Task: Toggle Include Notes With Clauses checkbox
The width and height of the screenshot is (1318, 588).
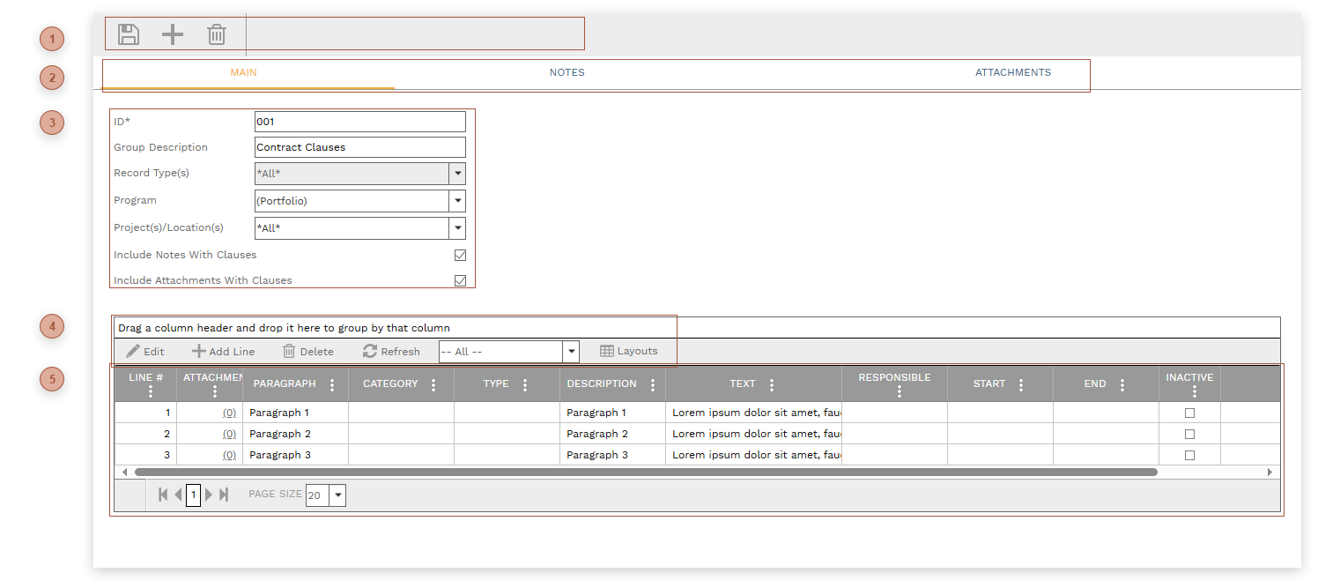Action: (460, 256)
